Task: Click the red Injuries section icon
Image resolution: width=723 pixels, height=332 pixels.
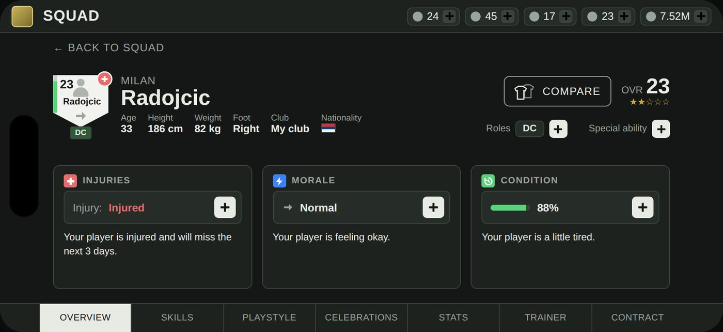Action: (70, 181)
